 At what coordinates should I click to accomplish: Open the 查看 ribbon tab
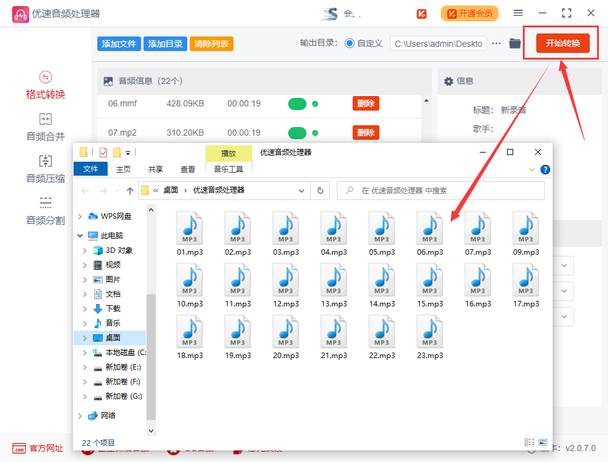[x=188, y=170]
